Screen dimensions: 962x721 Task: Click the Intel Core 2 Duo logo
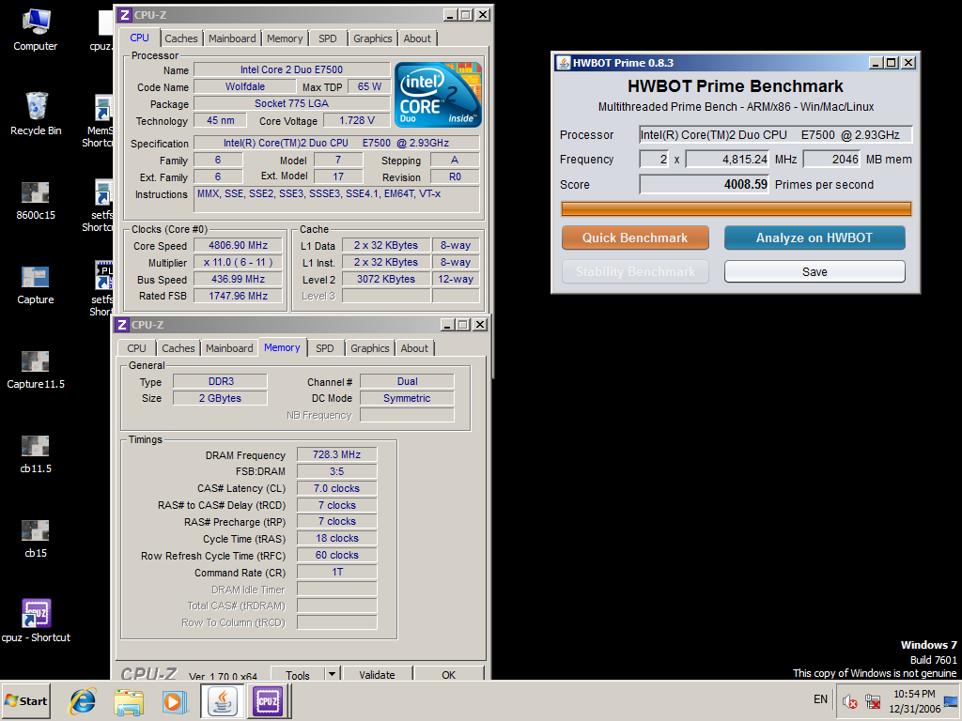(438, 95)
